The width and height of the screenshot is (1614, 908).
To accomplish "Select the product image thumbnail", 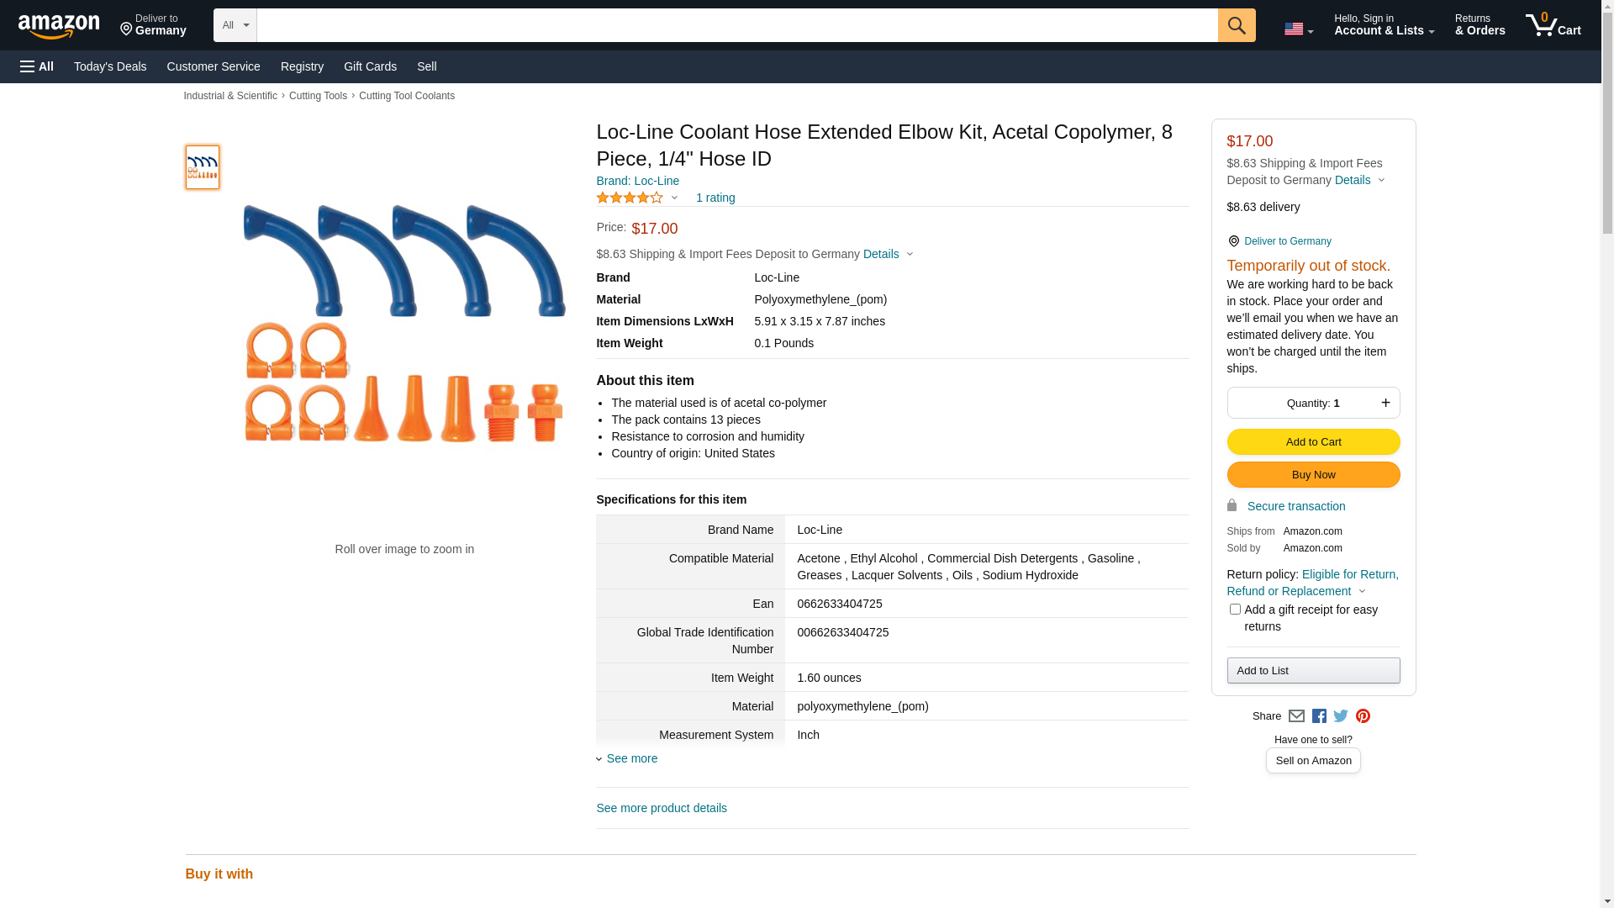I will point(202,166).
